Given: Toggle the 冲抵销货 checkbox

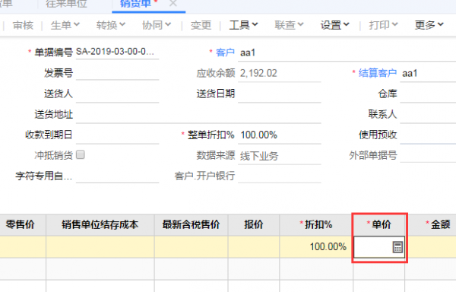Looking at the screenshot, I should point(81,154).
